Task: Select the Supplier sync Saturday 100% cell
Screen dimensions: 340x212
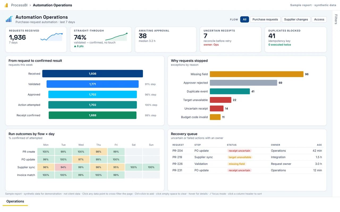Action: coord(134,167)
